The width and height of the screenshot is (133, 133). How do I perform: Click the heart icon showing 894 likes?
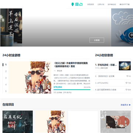pos(126,90)
